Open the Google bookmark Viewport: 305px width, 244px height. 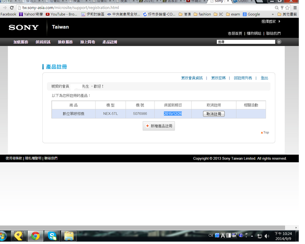click(x=251, y=14)
